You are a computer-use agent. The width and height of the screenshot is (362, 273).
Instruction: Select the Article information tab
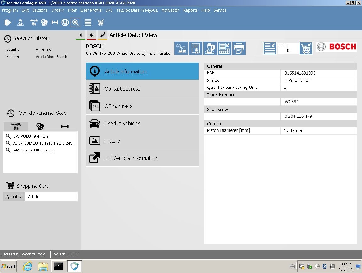[142, 71]
